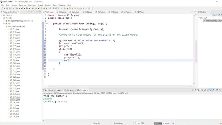Image resolution: width=222 pixels, height=125 pixels.
Task: Click the New file toolbar icon
Action: pos(2,8)
